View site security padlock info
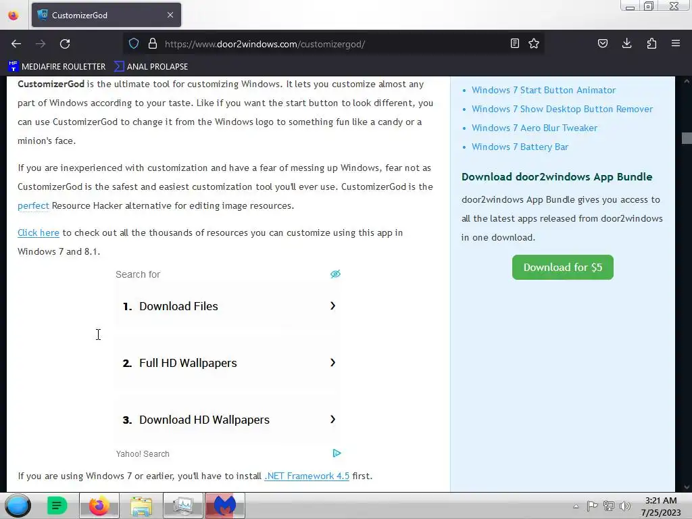Image resolution: width=692 pixels, height=519 pixels. pos(153,44)
